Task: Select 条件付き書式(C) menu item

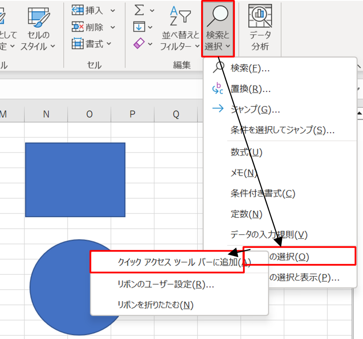Action: point(280,193)
